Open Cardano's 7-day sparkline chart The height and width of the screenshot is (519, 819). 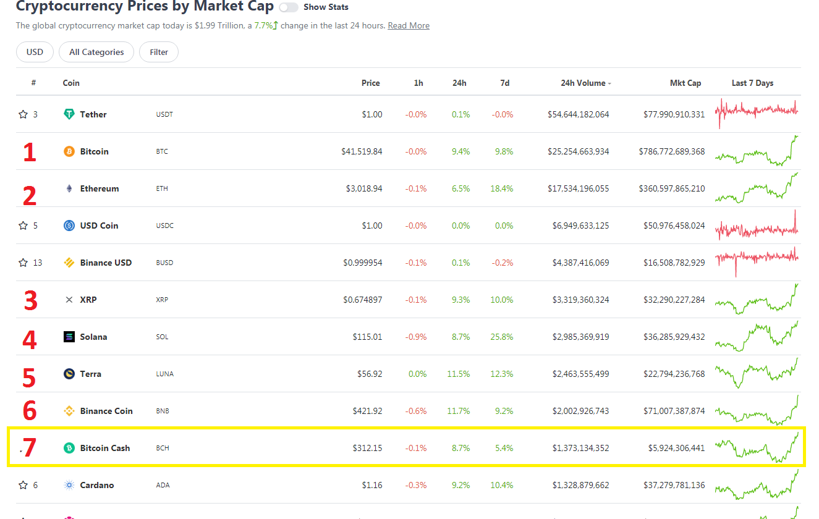point(757,484)
